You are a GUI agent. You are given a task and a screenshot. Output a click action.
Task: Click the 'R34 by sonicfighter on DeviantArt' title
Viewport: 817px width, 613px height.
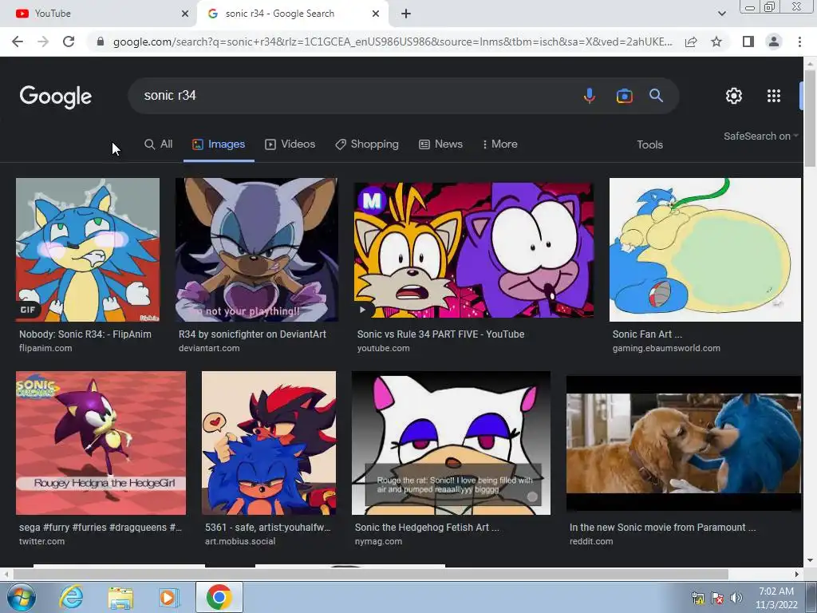tap(252, 334)
